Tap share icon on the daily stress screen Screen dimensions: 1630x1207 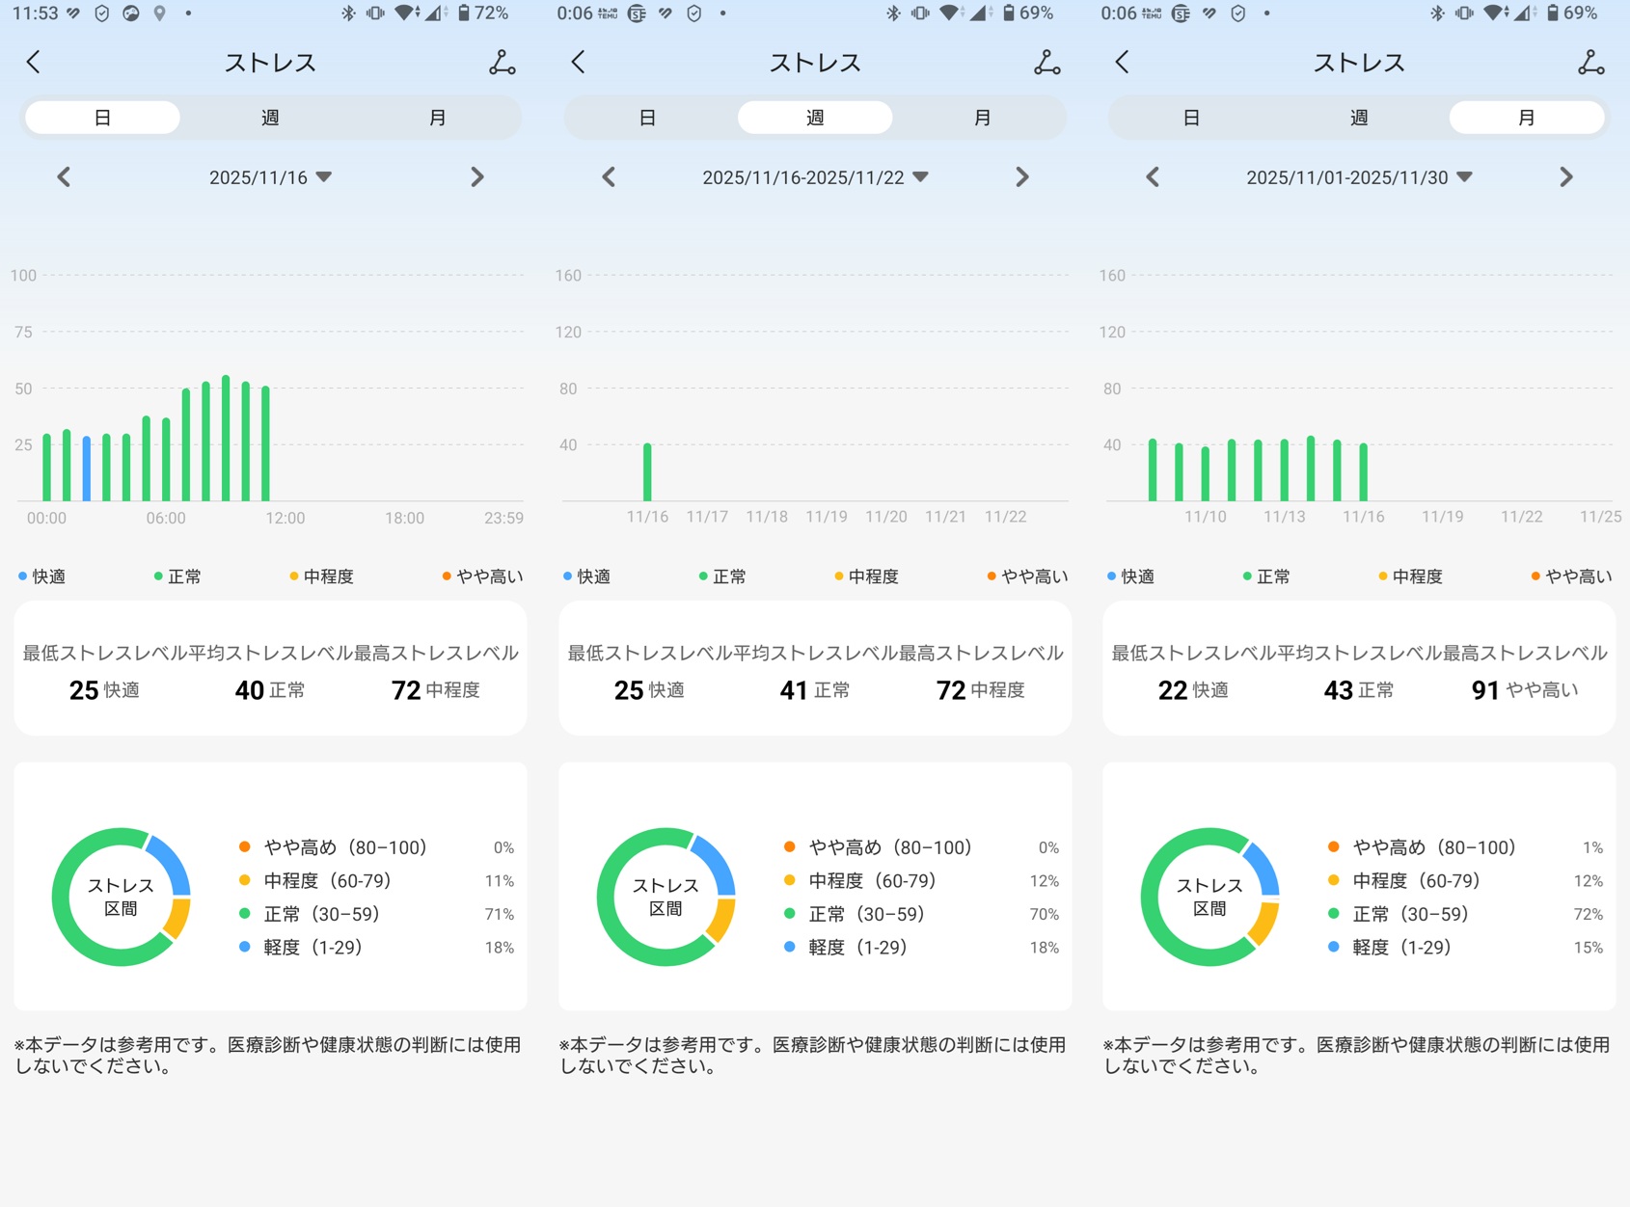(502, 63)
